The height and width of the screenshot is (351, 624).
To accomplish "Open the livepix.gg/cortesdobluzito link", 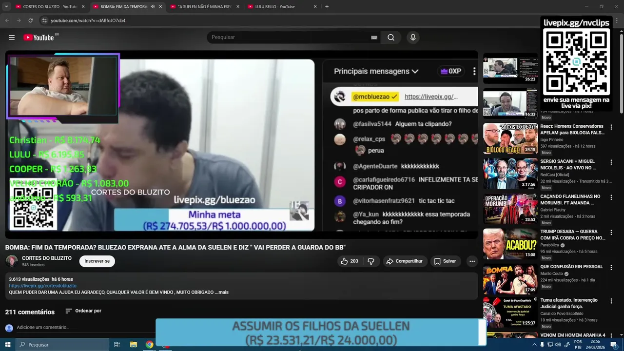I will pyautogui.click(x=42, y=286).
